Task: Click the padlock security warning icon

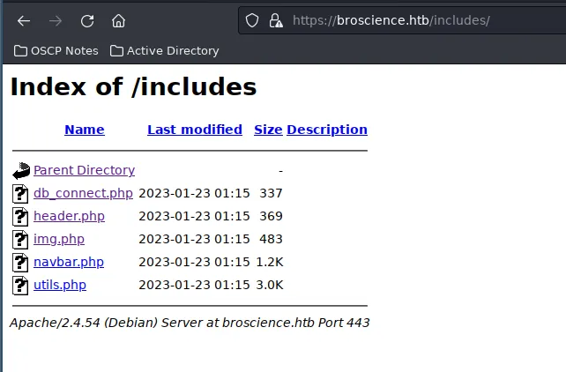Action: (x=276, y=20)
